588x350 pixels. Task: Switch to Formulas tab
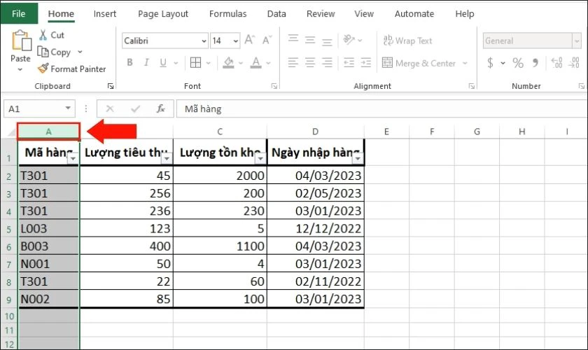point(227,14)
